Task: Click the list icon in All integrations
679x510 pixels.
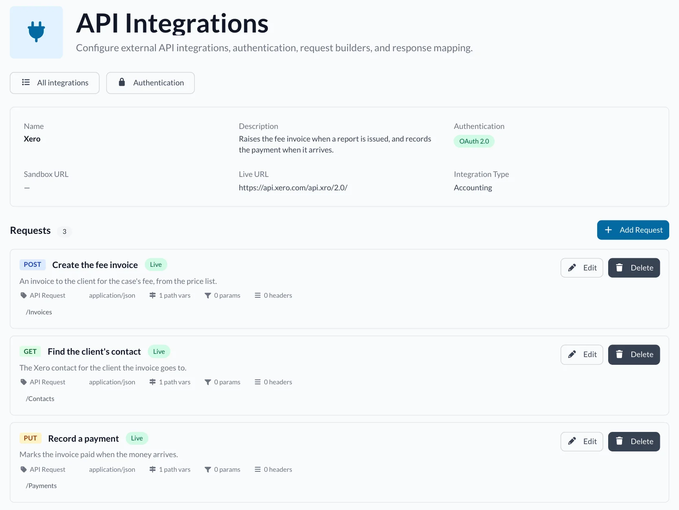Action: click(26, 82)
